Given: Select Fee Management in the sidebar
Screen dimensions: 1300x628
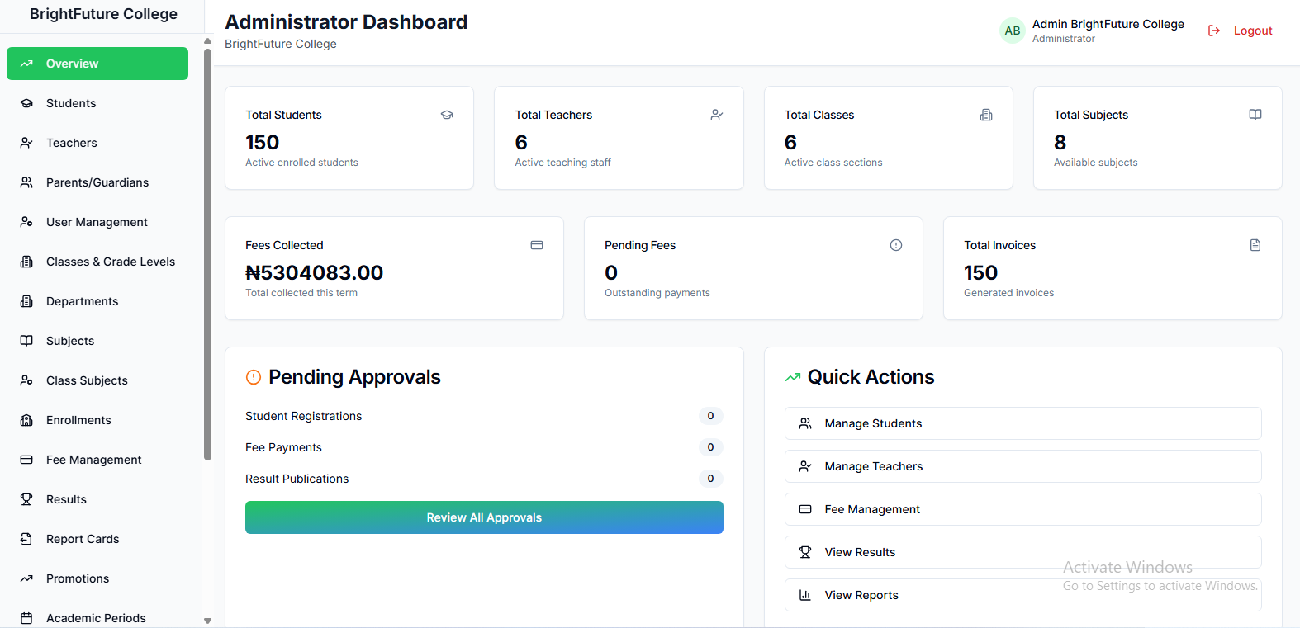Looking at the screenshot, I should click(x=97, y=460).
